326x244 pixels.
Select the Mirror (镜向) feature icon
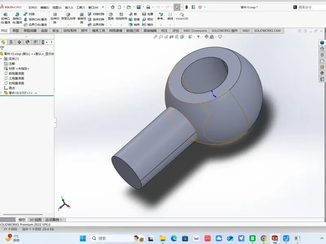148,25
